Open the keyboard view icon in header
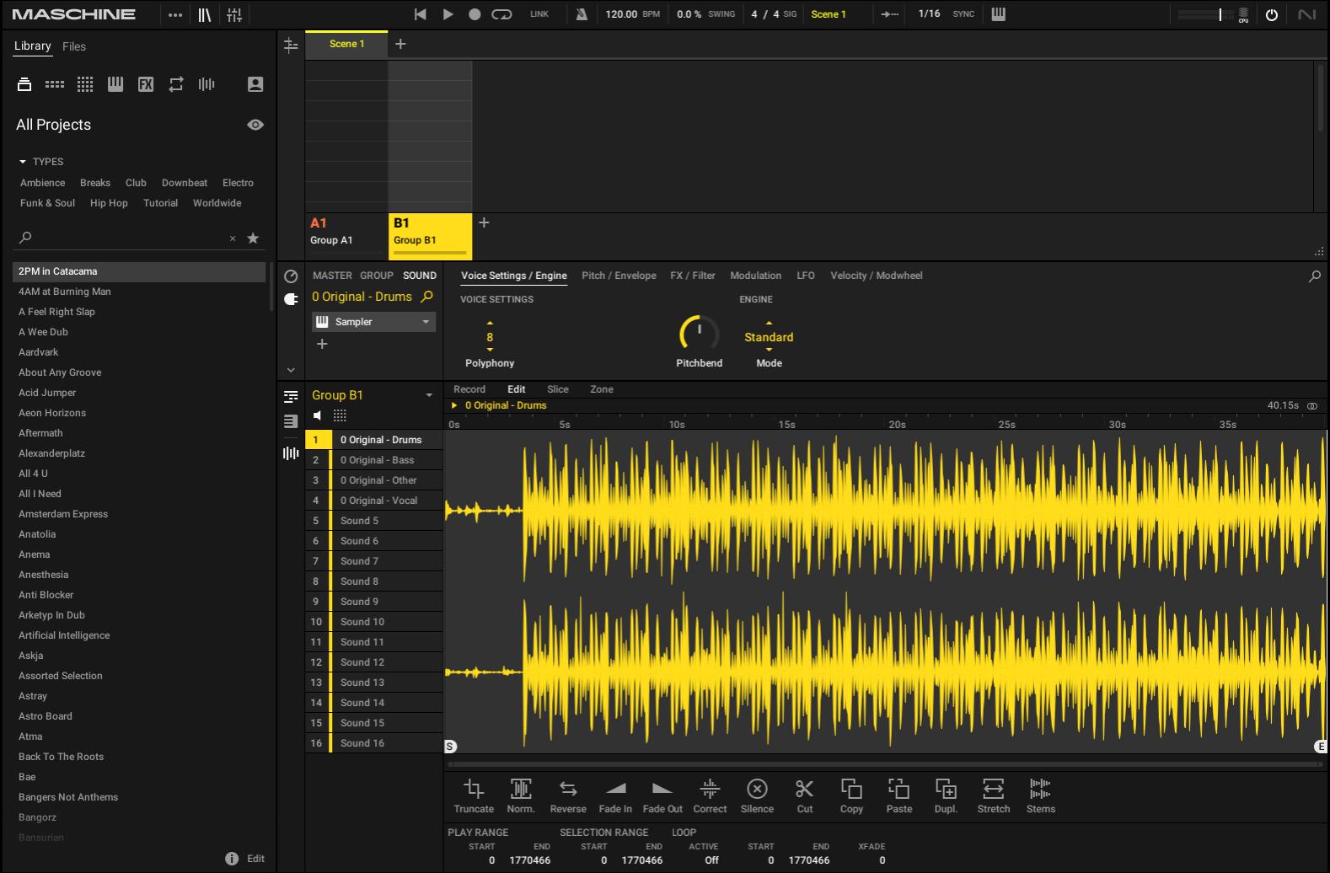 point(998,14)
